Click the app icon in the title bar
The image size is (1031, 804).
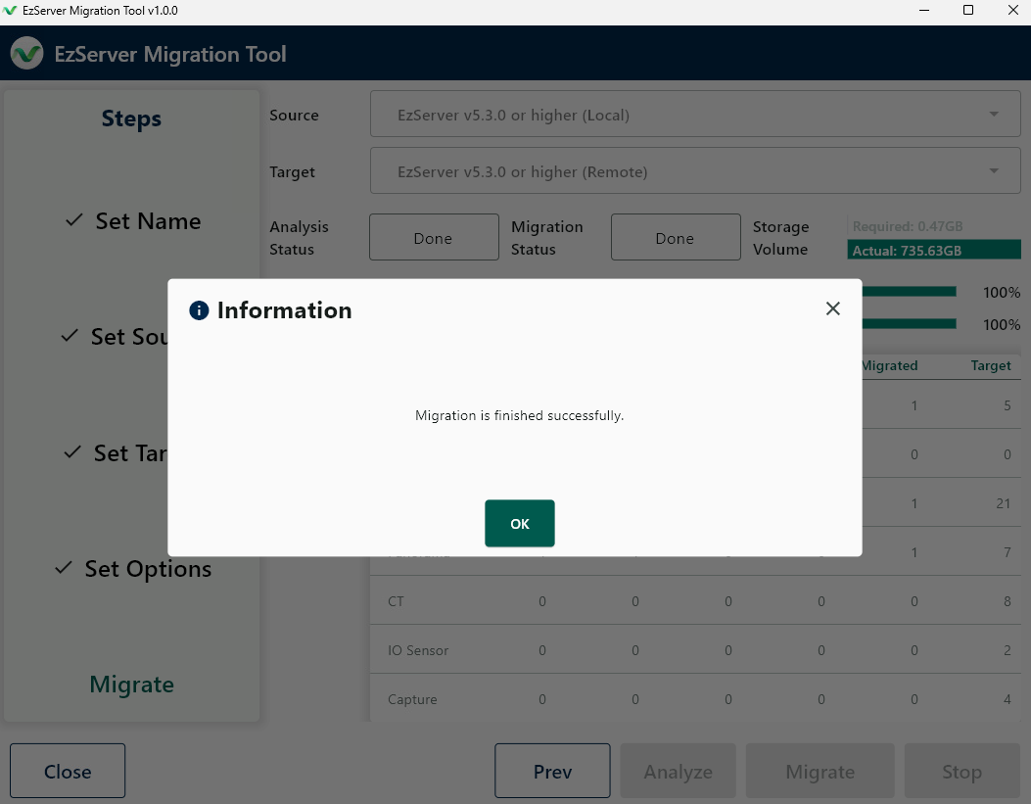click(10, 11)
